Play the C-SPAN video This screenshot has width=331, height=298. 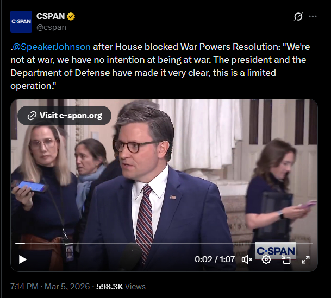click(23, 259)
